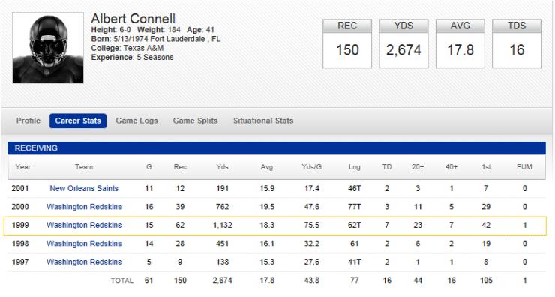Click the YDS summary stat box
Viewport: 555px width, 297px height.
pyautogui.click(x=403, y=43)
